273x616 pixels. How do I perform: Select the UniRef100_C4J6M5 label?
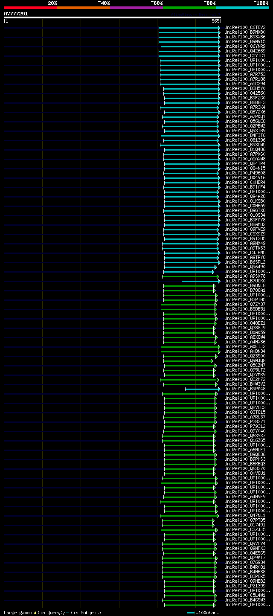[245, 253]
